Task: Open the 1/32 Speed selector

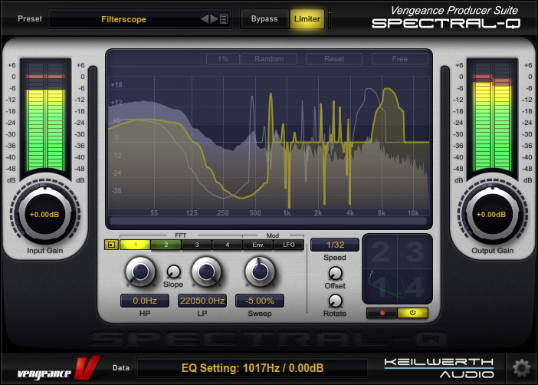Action: click(334, 245)
